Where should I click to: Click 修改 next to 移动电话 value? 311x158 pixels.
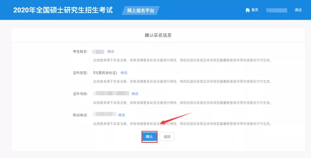pos(122,115)
